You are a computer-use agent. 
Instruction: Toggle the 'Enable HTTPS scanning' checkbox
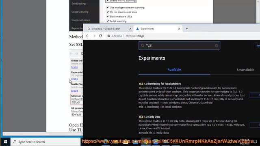pyautogui.click(x=107, y=1)
